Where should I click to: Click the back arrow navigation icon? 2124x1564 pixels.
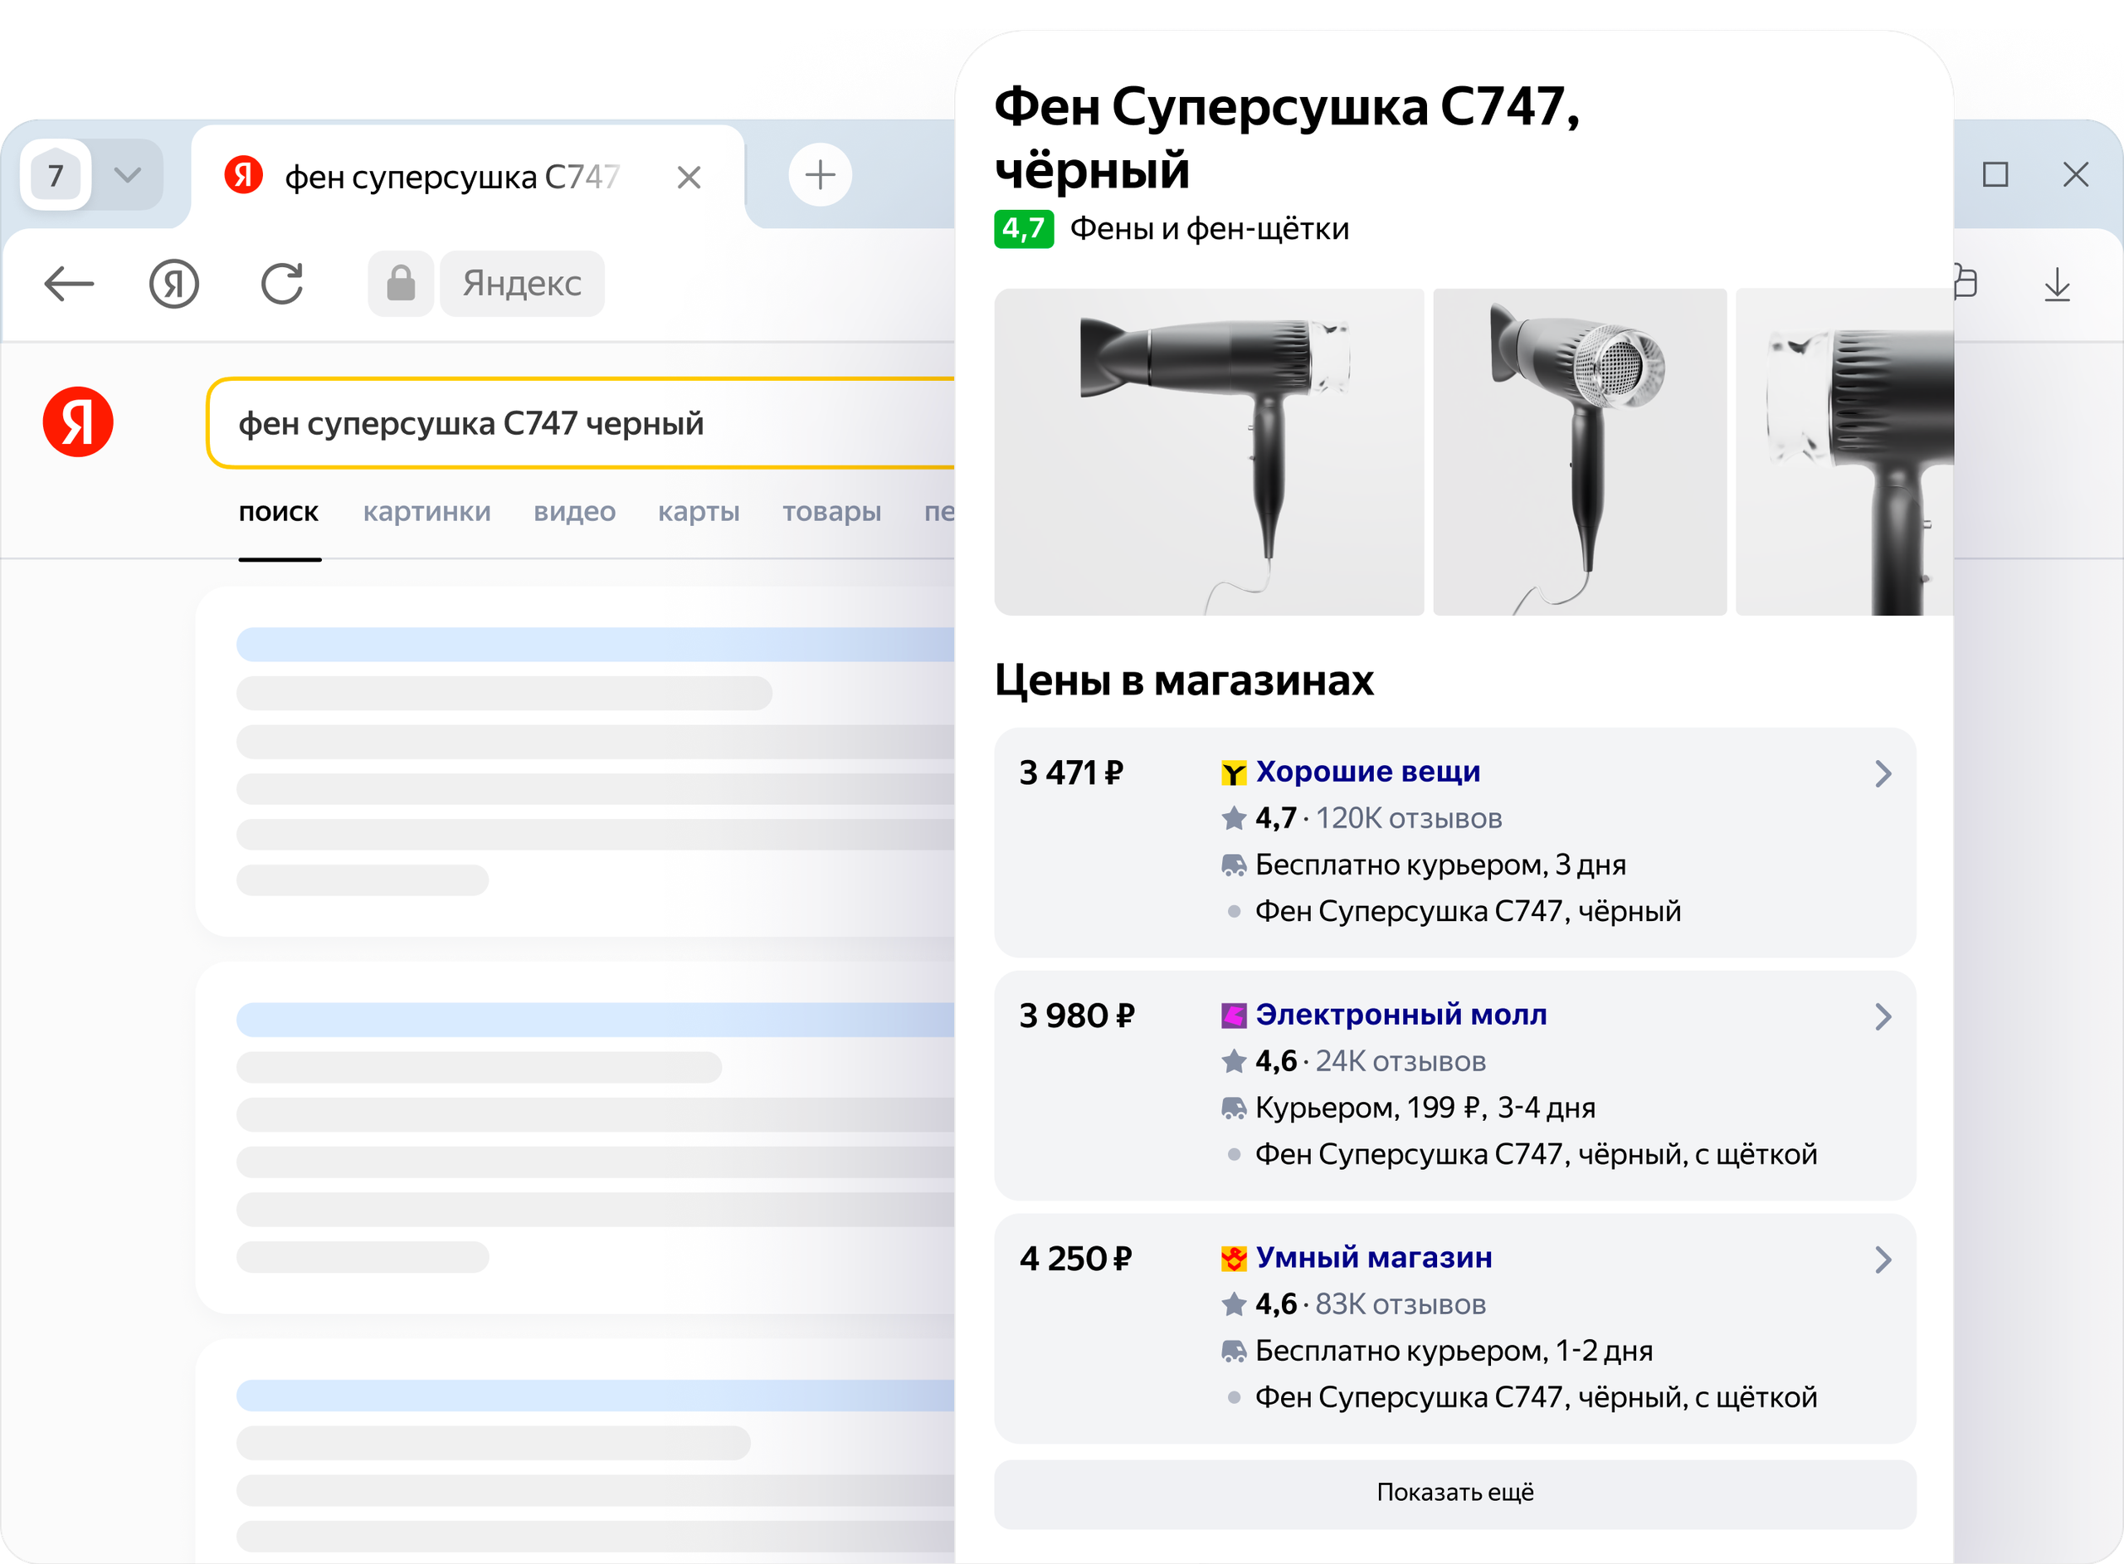[69, 283]
